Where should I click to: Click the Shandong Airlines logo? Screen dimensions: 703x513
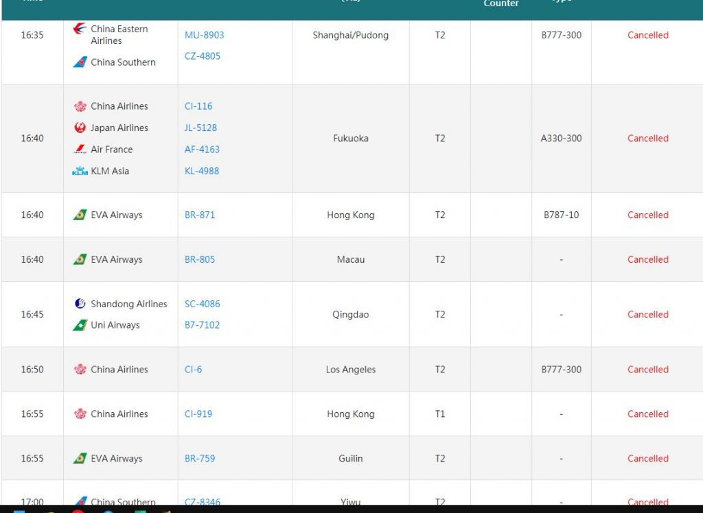point(80,304)
